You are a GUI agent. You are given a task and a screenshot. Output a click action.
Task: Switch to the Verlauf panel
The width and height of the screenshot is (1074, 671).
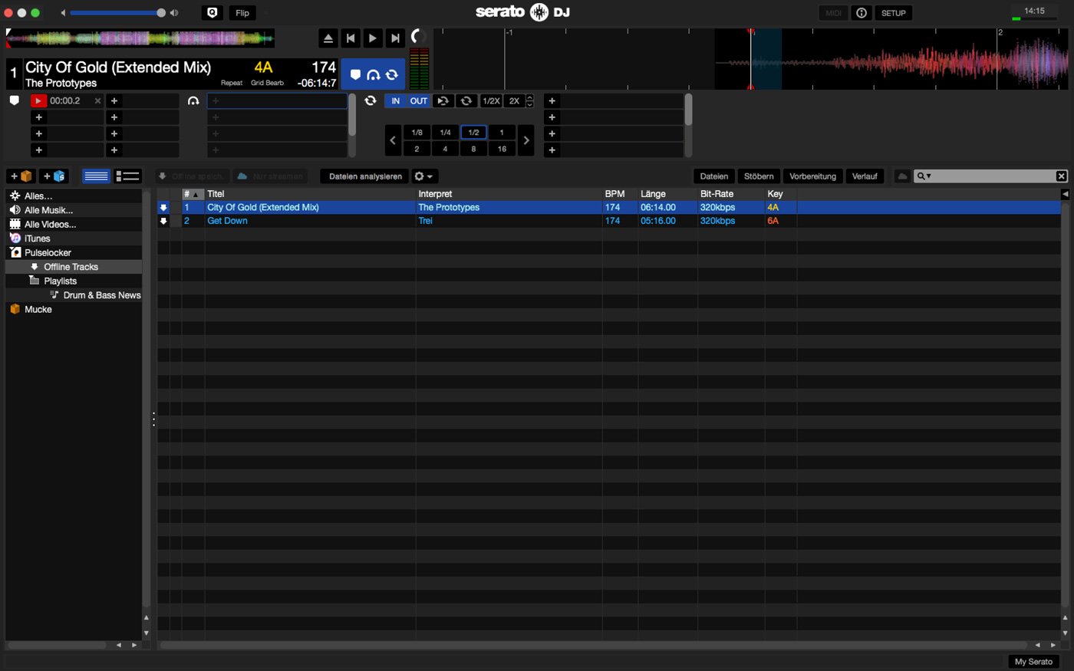pos(865,176)
